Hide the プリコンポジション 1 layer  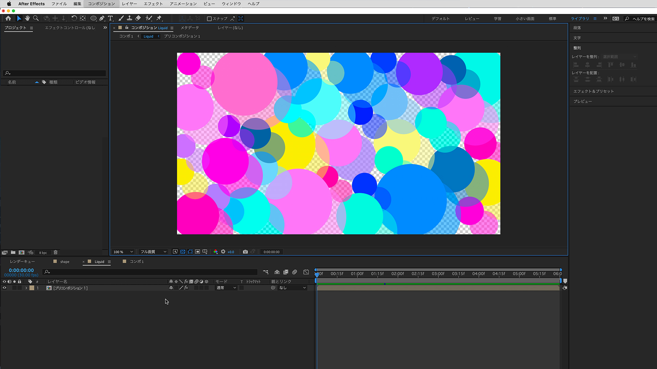point(4,288)
